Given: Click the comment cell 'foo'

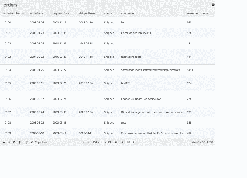Looking at the screenshot, I should pyautogui.click(x=123, y=23).
